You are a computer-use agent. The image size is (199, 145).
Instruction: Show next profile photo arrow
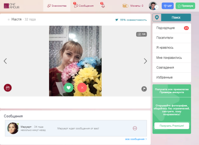coord(145,61)
